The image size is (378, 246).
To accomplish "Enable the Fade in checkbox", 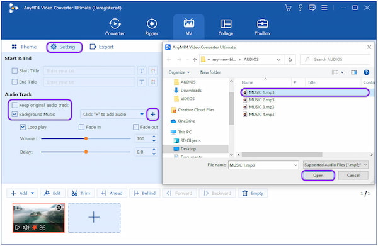I will point(81,127).
